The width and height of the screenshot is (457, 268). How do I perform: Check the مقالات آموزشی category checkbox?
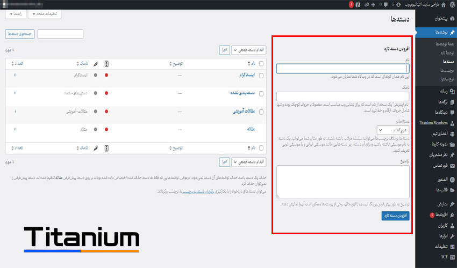click(x=261, y=112)
